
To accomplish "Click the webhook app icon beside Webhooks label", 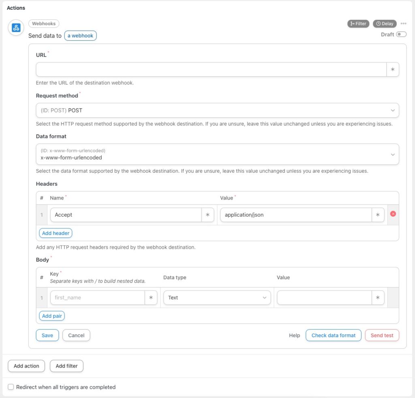I will click(15, 28).
